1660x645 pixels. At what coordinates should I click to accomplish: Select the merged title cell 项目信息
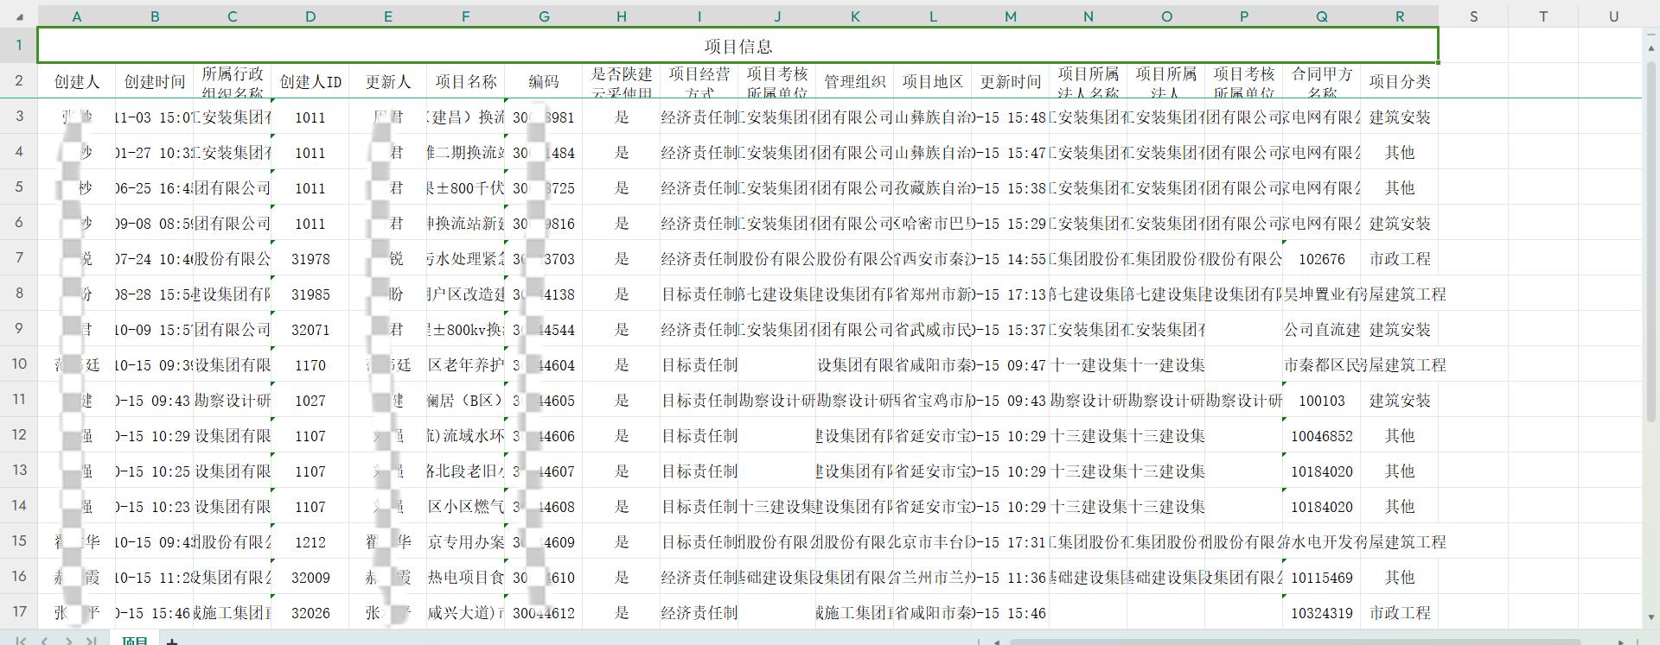coord(737,46)
